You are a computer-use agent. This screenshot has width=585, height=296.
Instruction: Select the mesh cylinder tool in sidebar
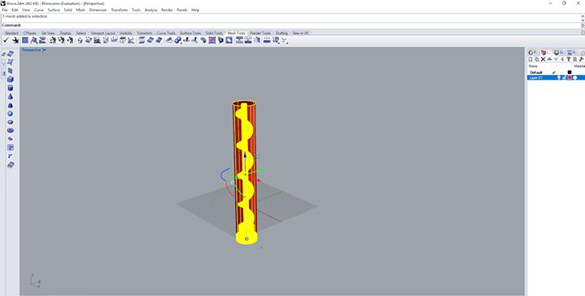click(x=11, y=88)
